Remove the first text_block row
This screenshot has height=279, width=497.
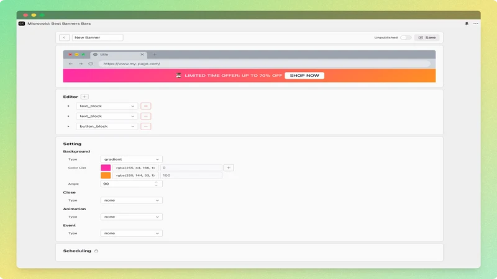coord(146,106)
